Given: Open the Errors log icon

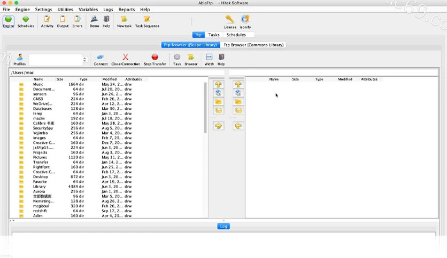Looking at the screenshot, I should click(x=77, y=22).
